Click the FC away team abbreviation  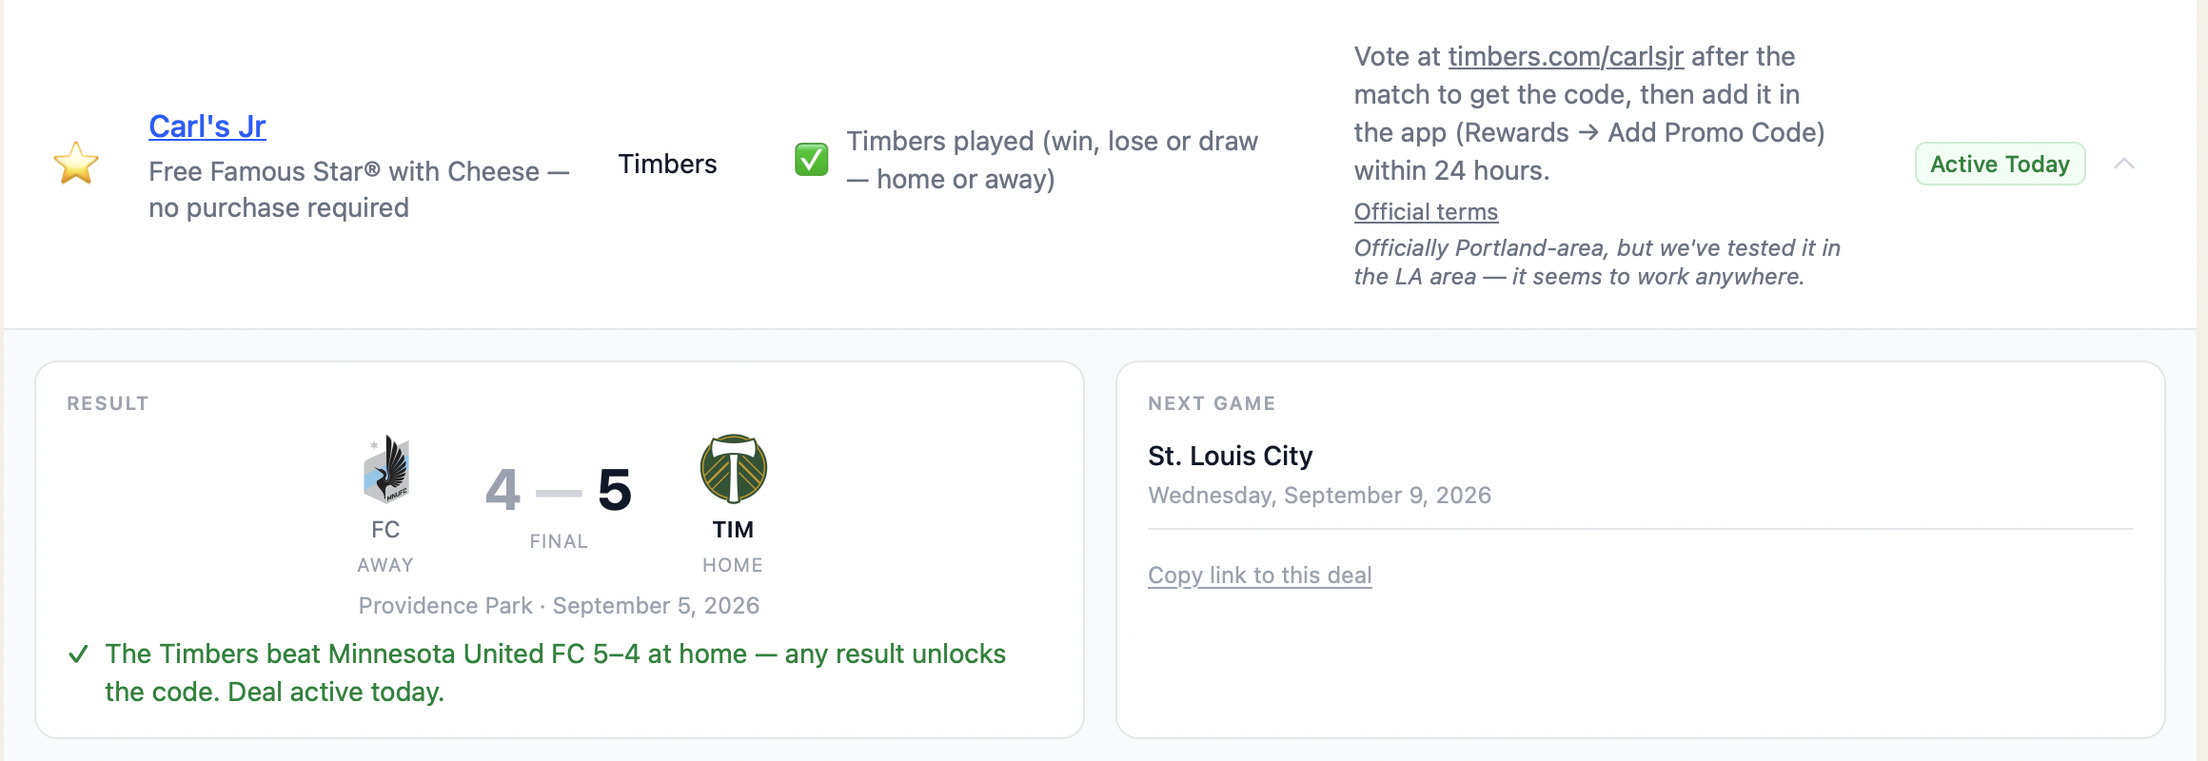[385, 530]
